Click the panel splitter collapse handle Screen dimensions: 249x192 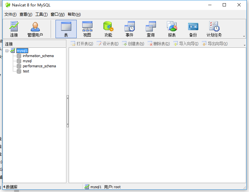[68, 111]
